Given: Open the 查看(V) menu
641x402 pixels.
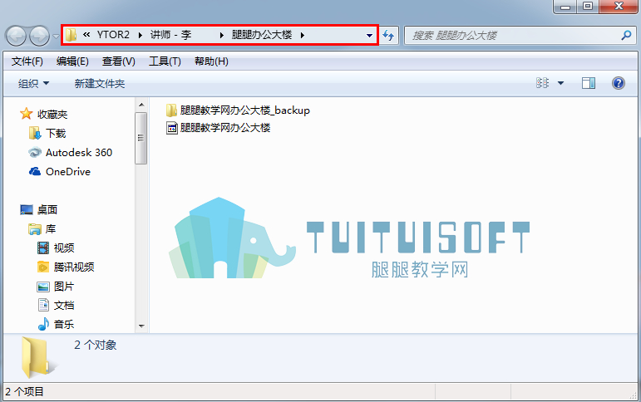Looking at the screenshot, I should pyautogui.click(x=119, y=61).
